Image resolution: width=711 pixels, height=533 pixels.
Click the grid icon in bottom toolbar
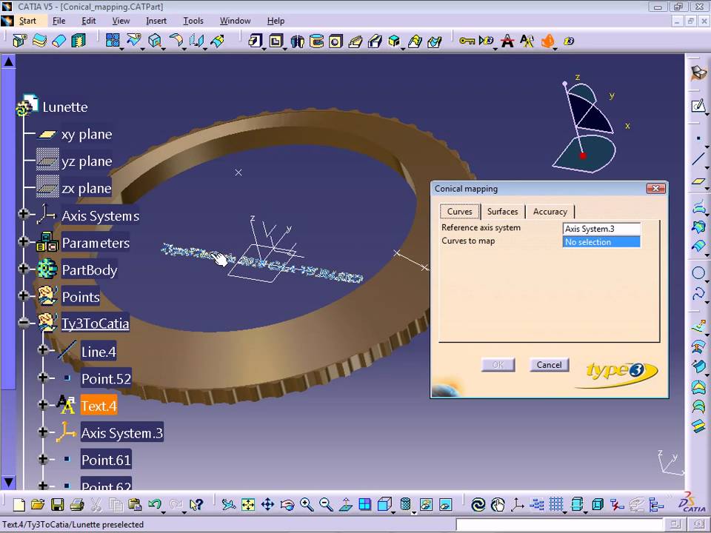point(556,504)
